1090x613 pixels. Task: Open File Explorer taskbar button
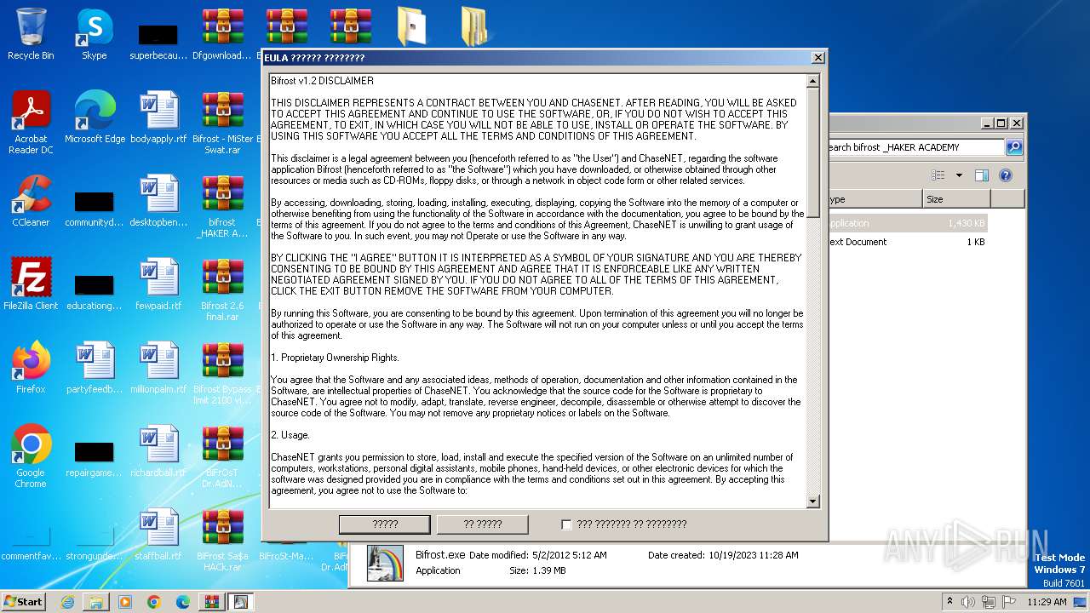[96, 602]
